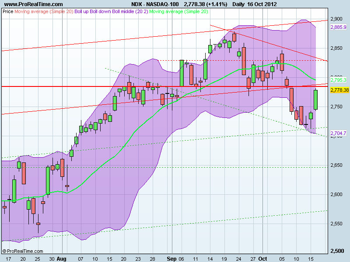Select the Daily timeframe label
This screenshot has height=262, width=350.
click(238, 4)
